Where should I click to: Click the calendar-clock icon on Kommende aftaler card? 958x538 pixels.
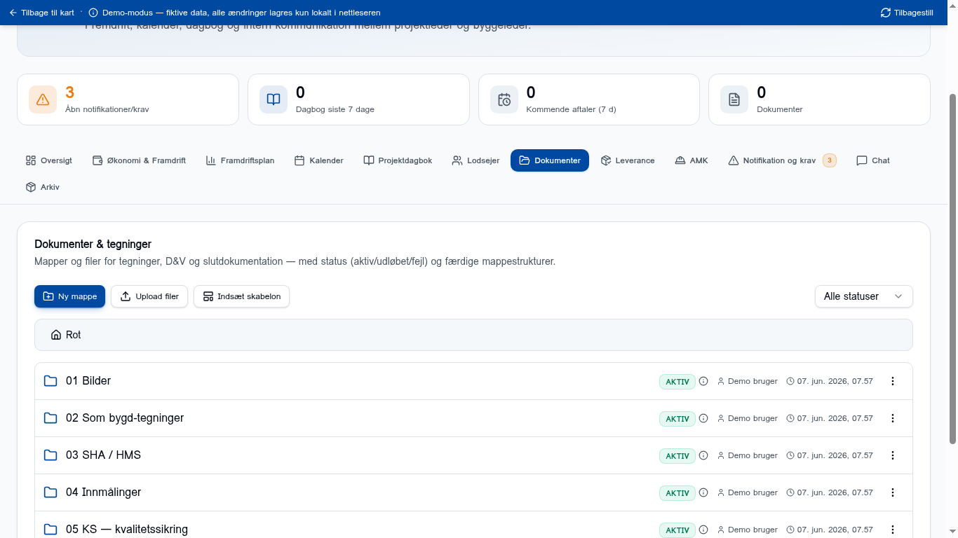pos(504,99)
